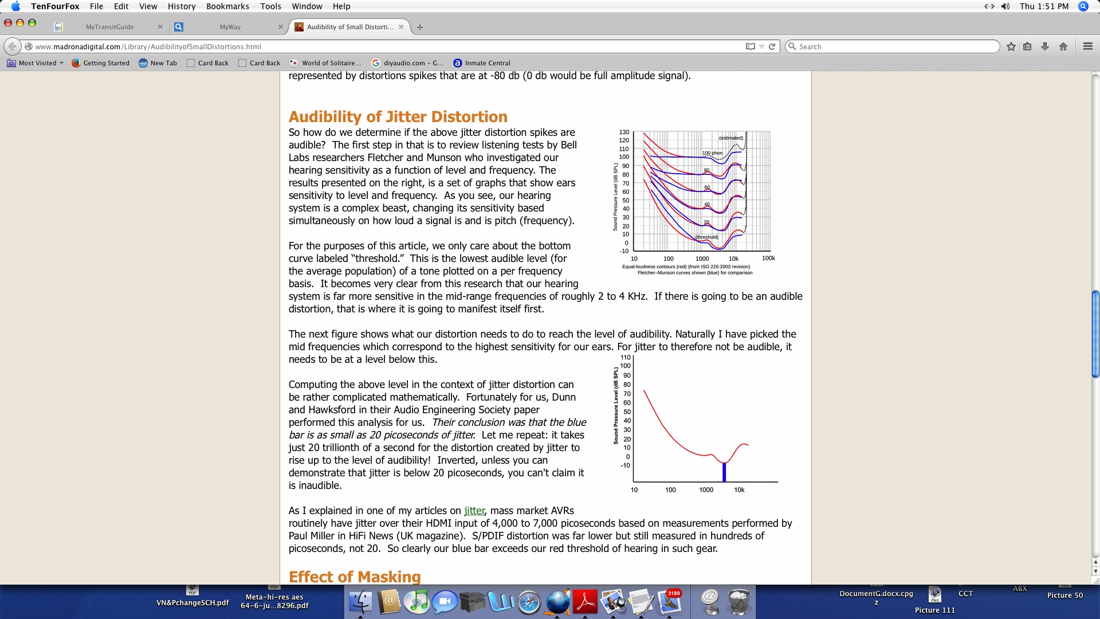Reload the current page

tap(772, 46)
